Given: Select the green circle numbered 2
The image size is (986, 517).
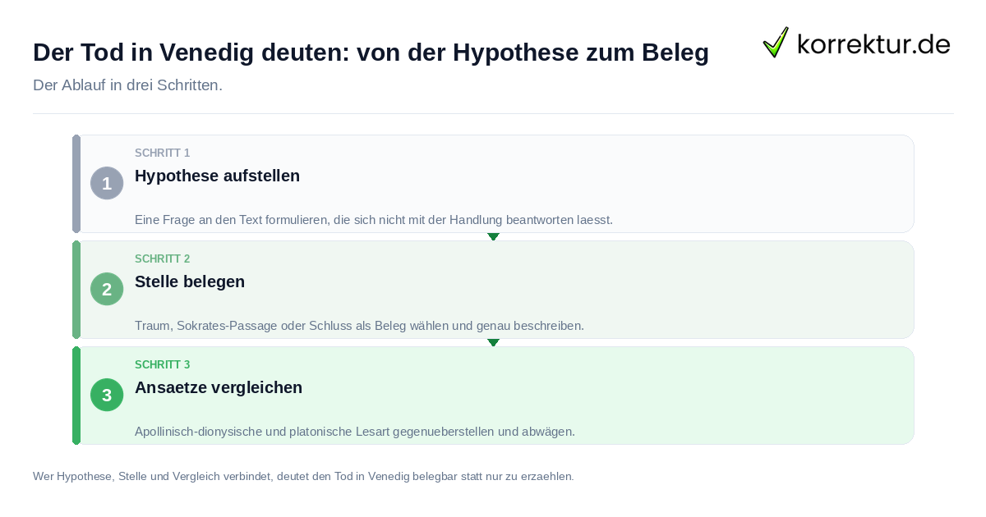Looking at the screenshot, I should click(107, 289).
